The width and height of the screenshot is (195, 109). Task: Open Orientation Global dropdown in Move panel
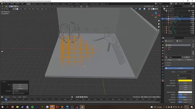20,91
